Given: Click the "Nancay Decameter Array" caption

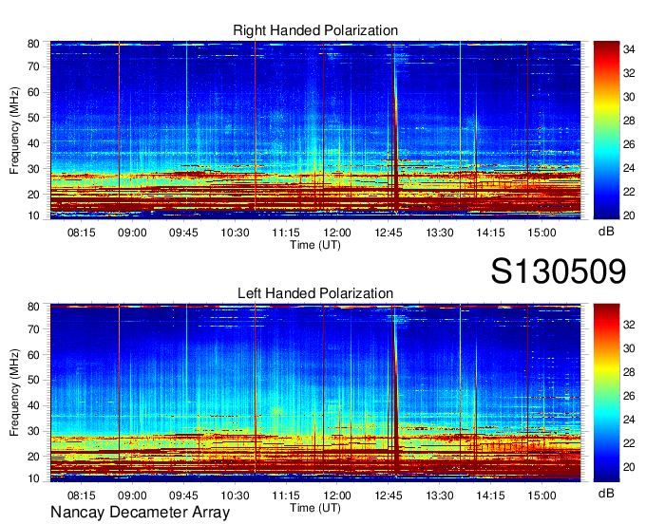Looking at the screenshot, I should [x=140, y=513].
